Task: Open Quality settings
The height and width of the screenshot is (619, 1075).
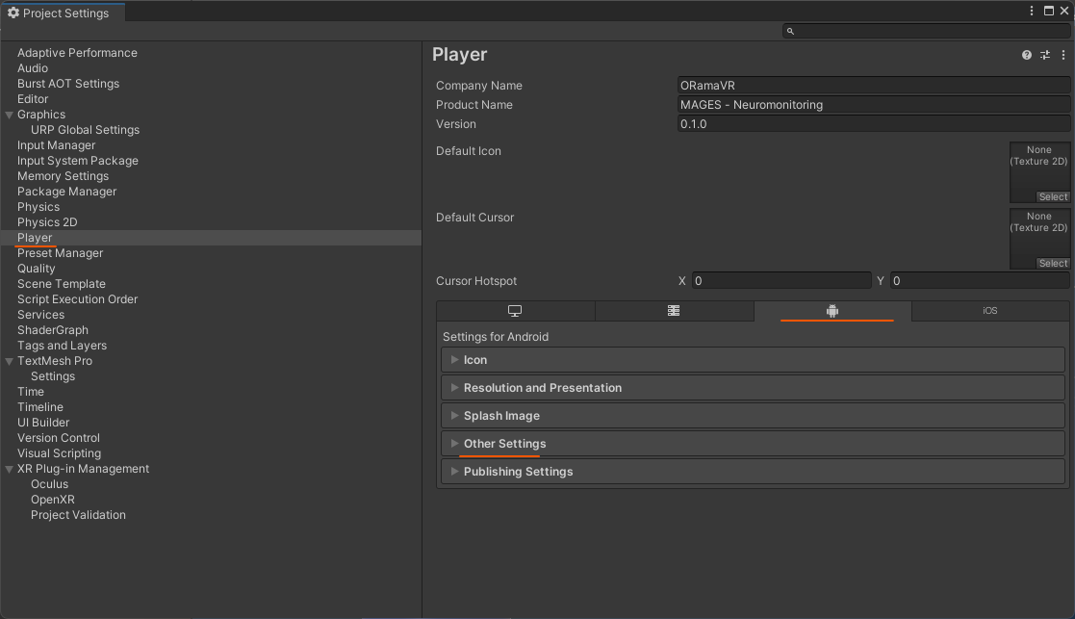Action: pyautogui.click(x=36, y=269)
